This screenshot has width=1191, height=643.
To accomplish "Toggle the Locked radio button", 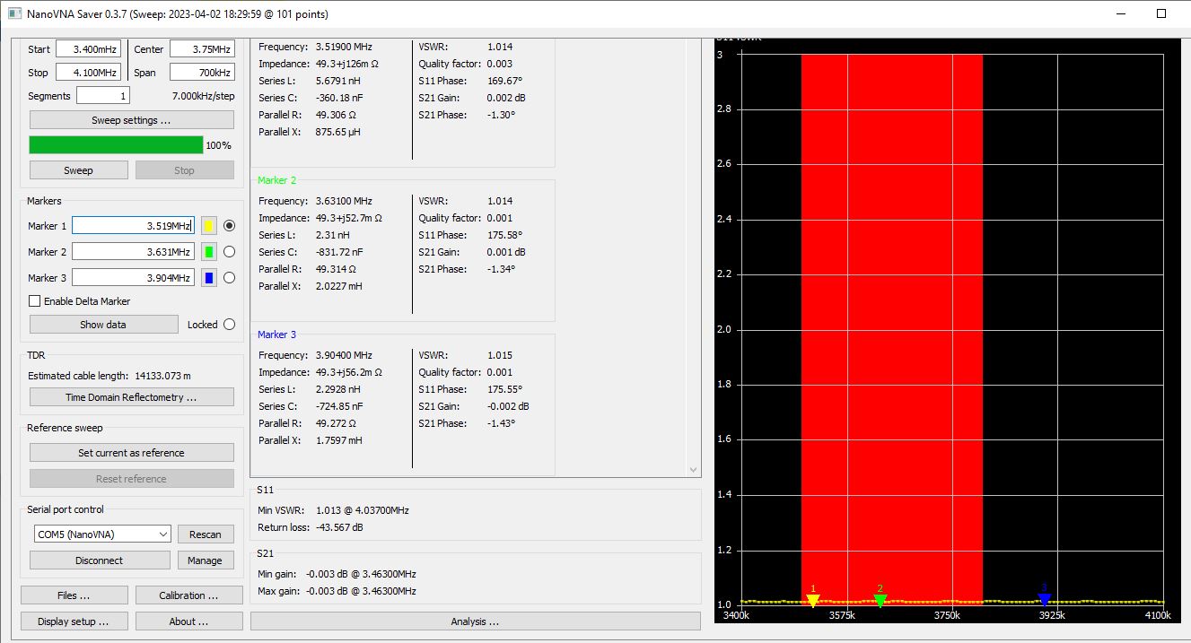I will [x=229, y=325].
